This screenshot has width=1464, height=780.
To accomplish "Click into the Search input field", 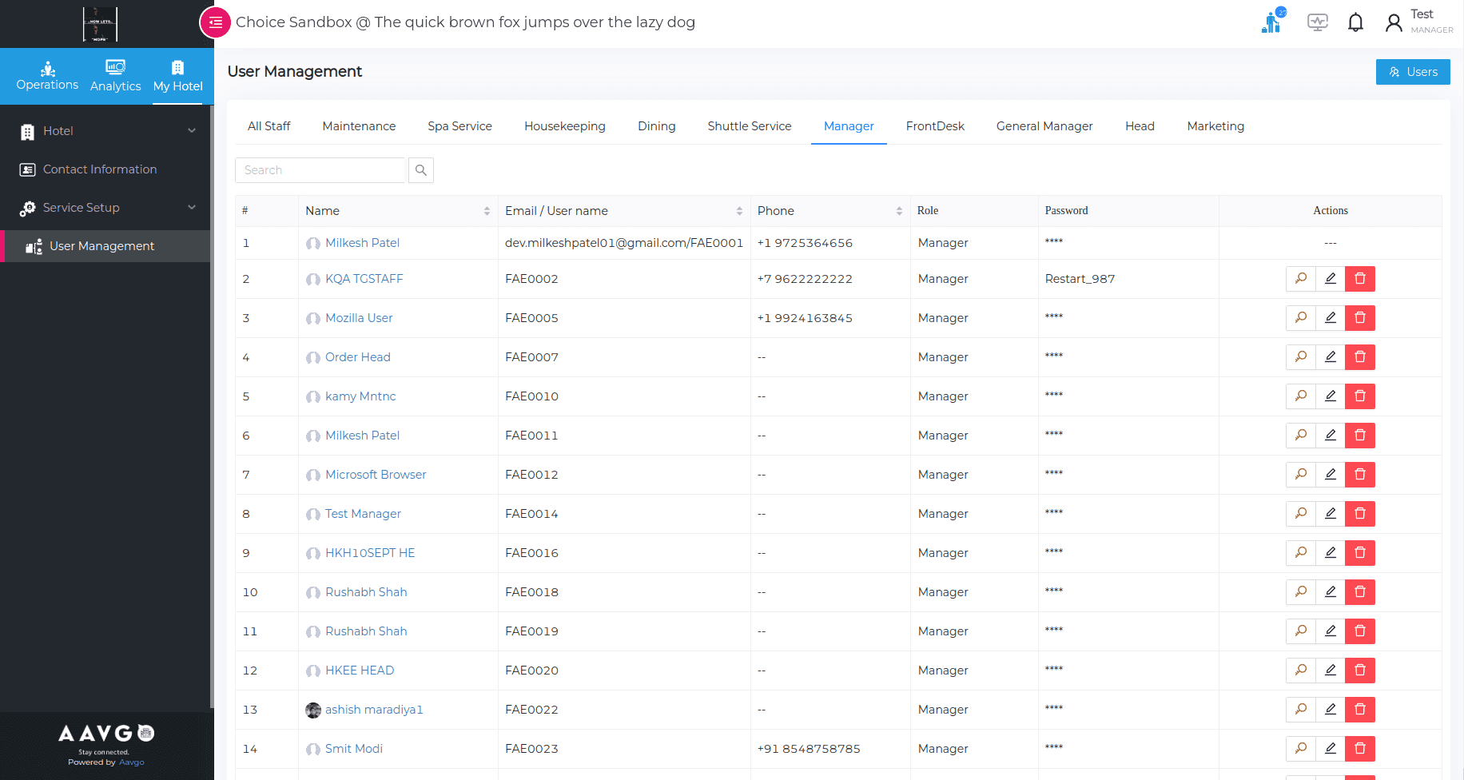I will coord(320,170).
